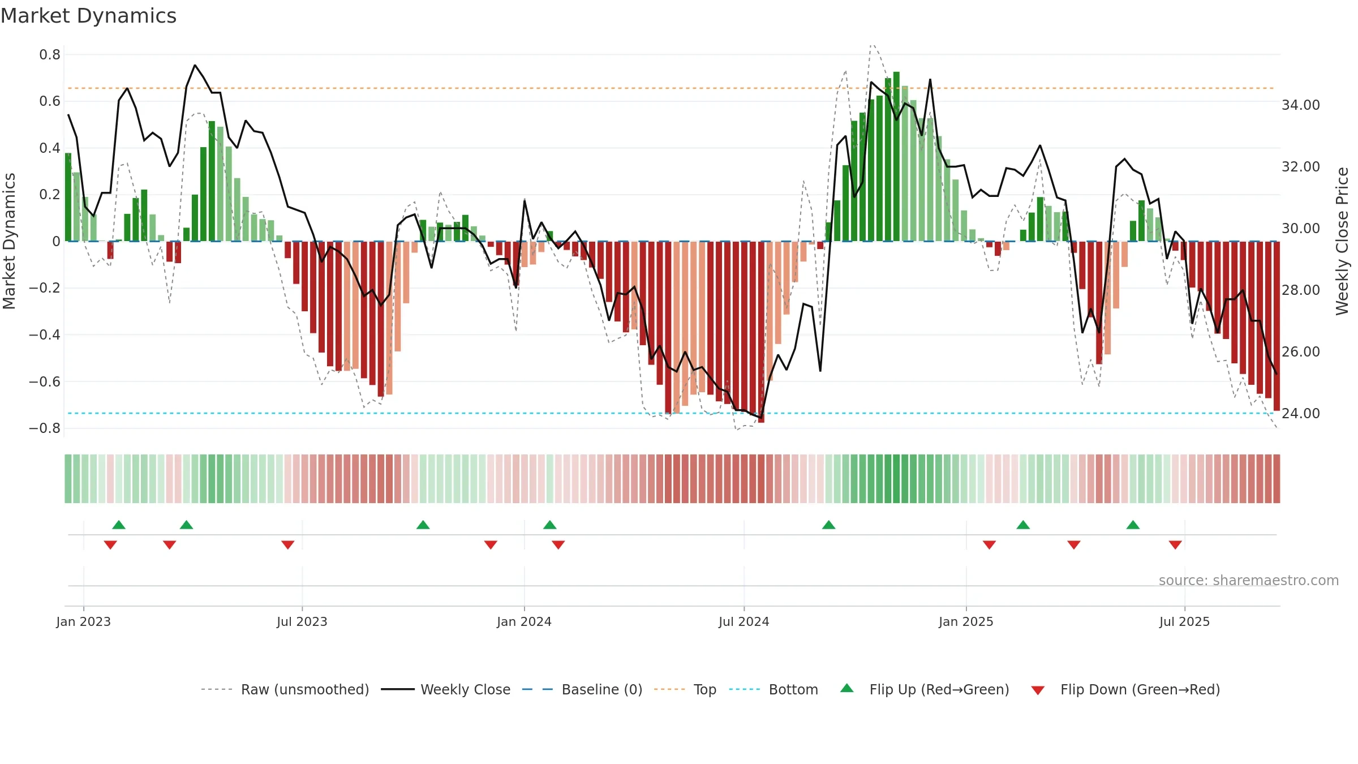Viewport: 1358px width, 764px height.
Task: Select the red flip-down marker around Dec 2023
Action: [x=491, y=545]
